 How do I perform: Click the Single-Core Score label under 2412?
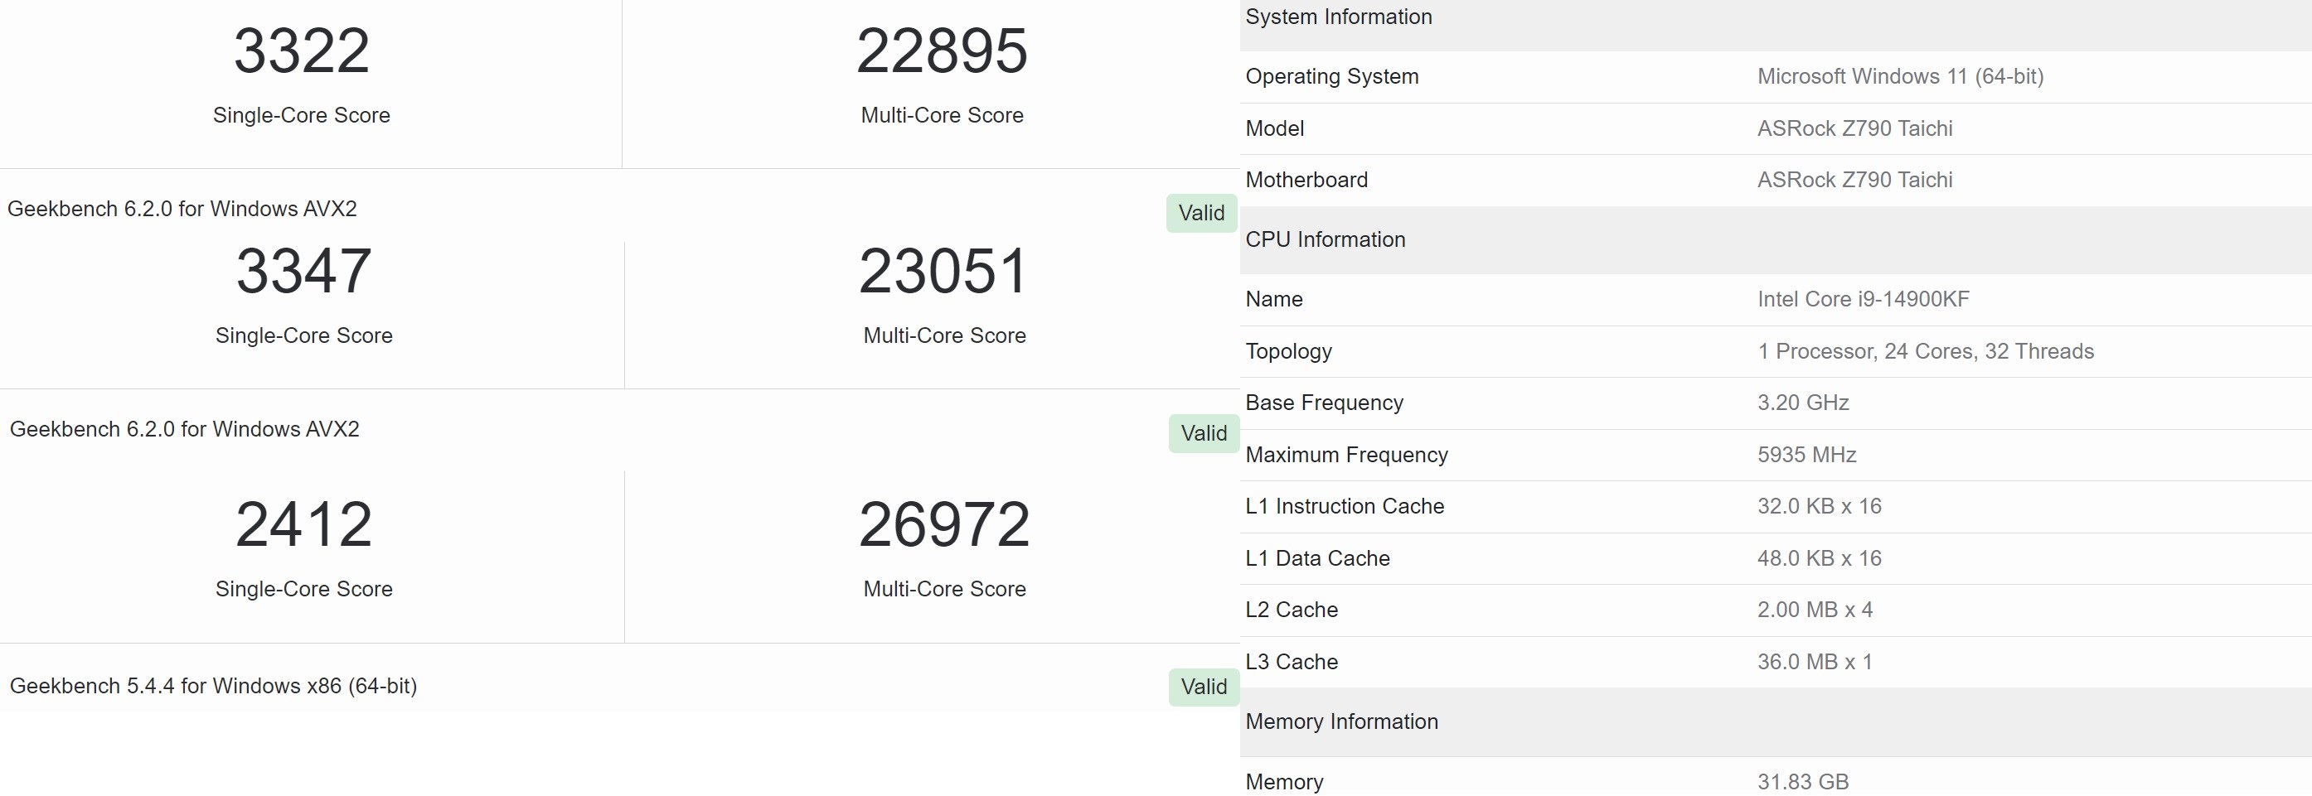[304, 589]
